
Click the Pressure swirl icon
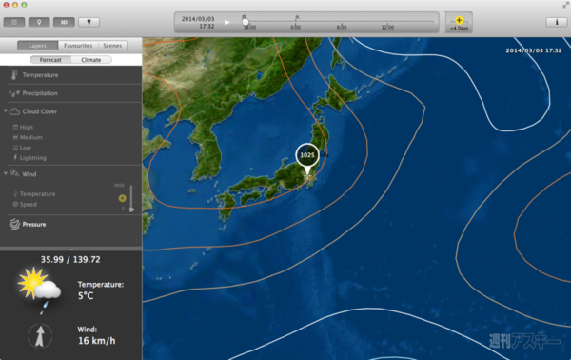14,224
